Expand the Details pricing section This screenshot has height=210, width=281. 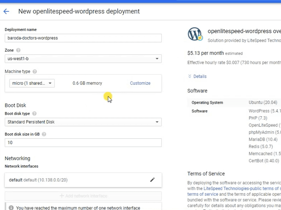tap(197, 76)
